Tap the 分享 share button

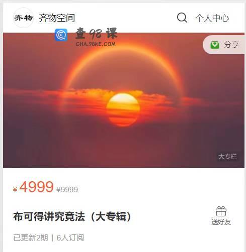[224, 45]
